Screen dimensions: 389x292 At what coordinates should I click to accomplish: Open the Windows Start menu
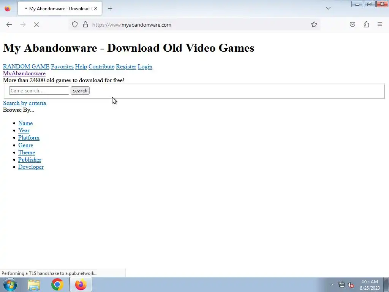click(10, 284)
